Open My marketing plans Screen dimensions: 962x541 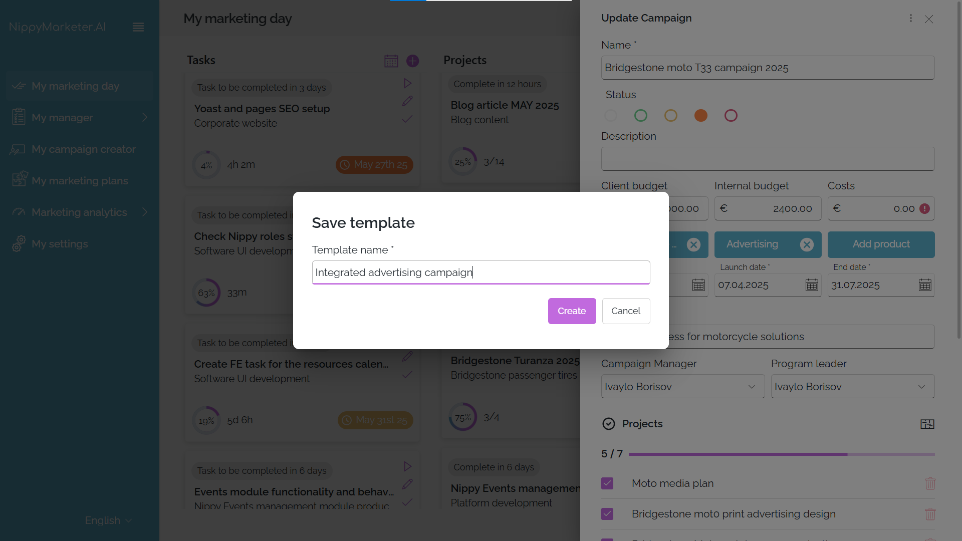click(x=79, y=181)
